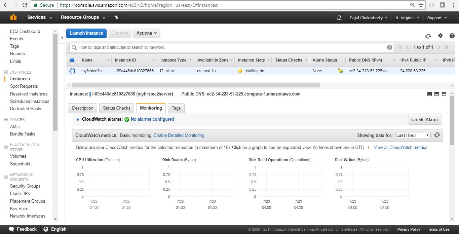459x234 pixels.
Task: Open console settings gear icon
Action: coord(440,36)
